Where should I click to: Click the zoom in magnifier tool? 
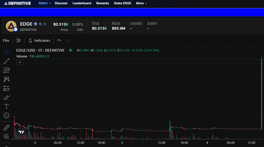(7, 137)
